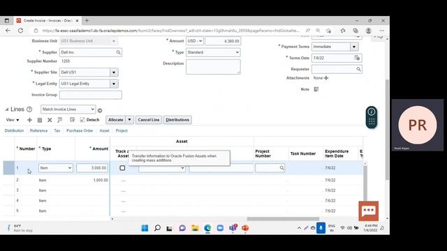This screenshot has width=447, height=251.
Task: Click the Create Invoice browser tab
Action: click(x=47, y=20)
